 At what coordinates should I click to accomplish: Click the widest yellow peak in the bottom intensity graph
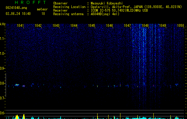tap(17, 117)
